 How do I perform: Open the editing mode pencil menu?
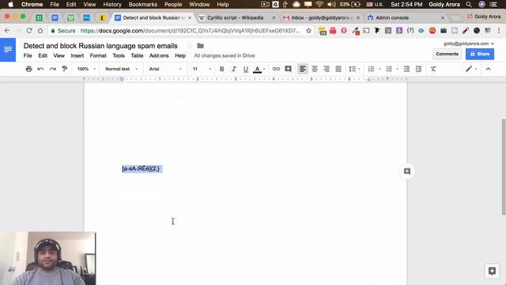[471, 69]
